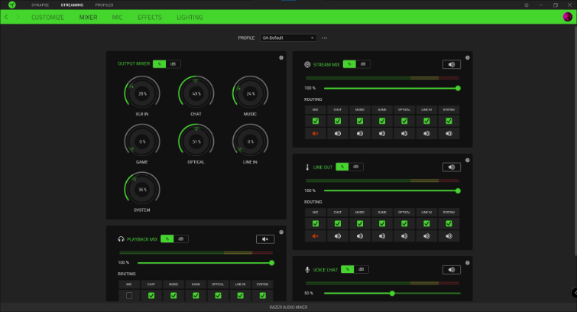Viewport: 577px width, 312px height.
Task: Switch Line Out units to dB
Action: [356, 167]
